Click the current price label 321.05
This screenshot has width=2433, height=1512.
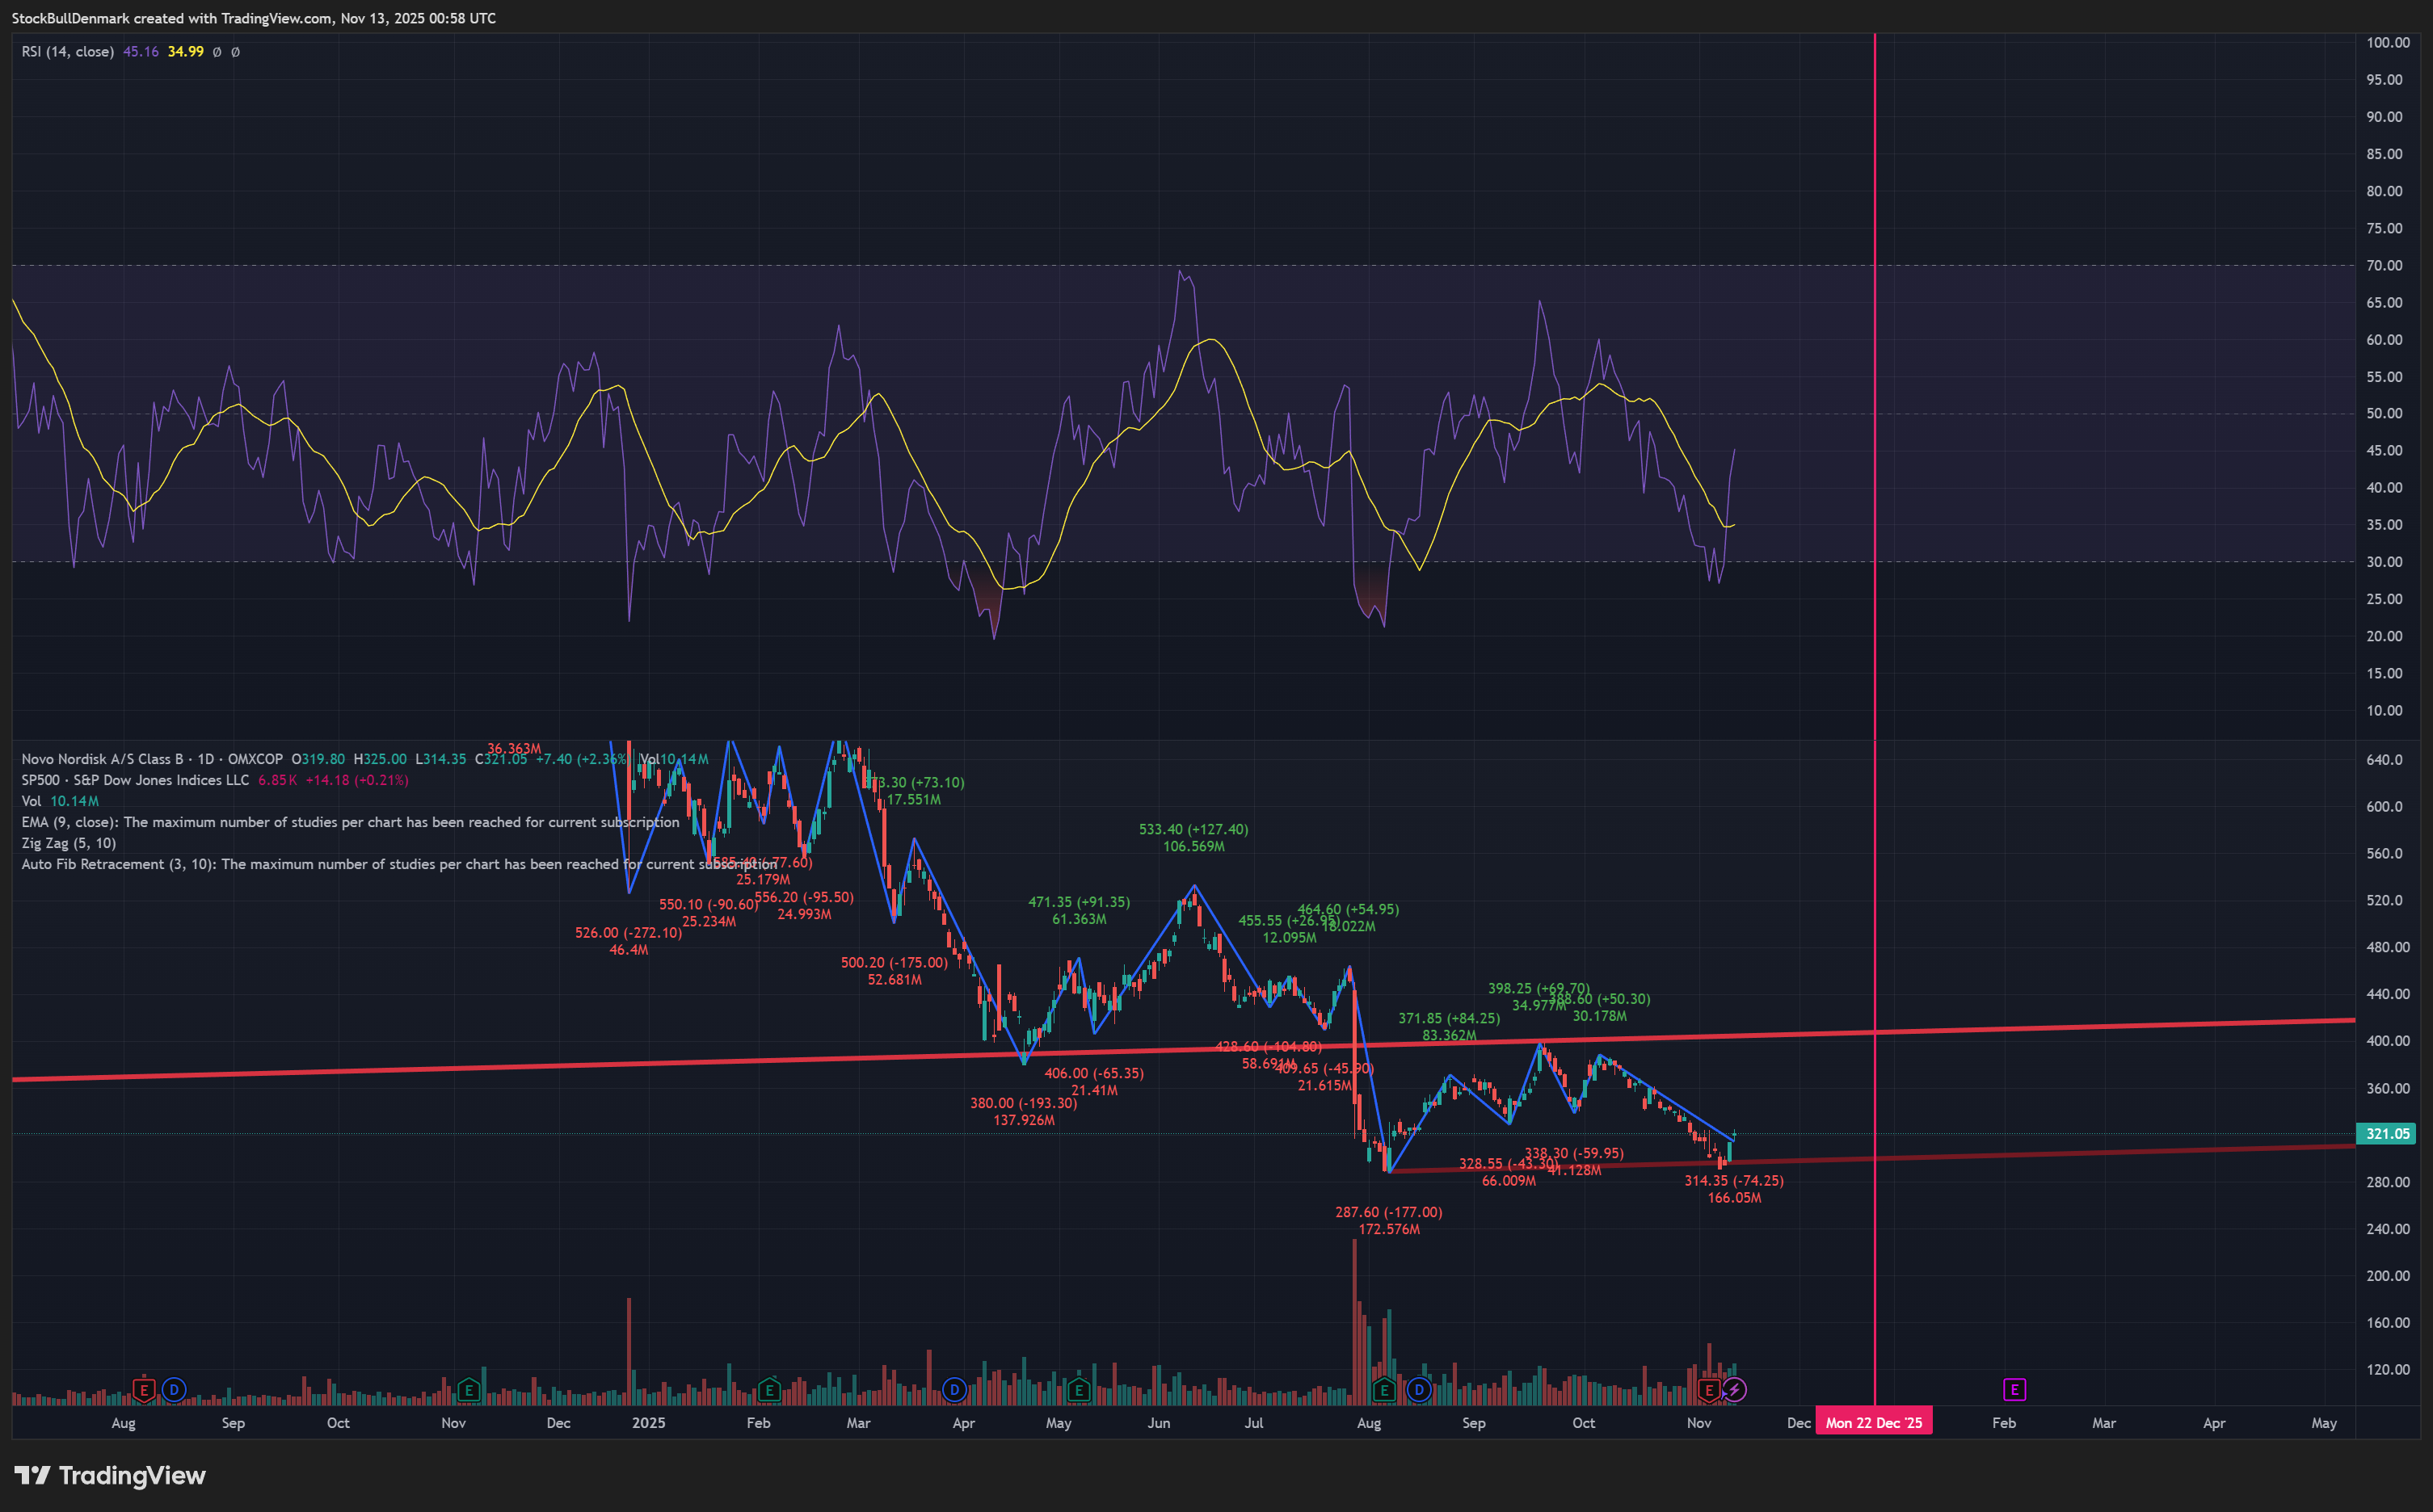click(2387, 1133)
